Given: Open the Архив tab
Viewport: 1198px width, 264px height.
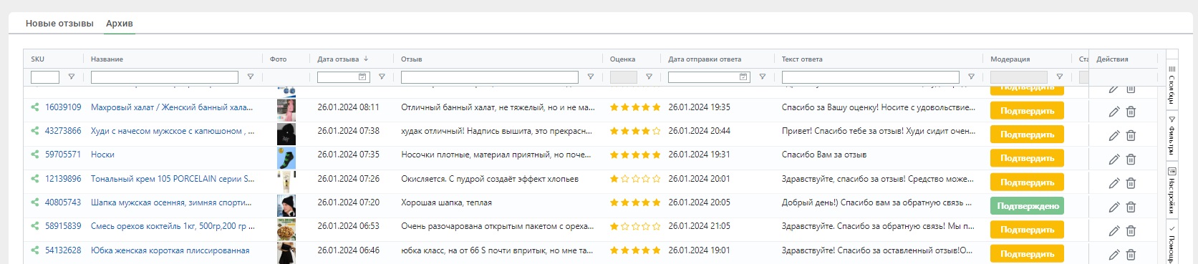Looking at the screenshot, I should [120, 24].
